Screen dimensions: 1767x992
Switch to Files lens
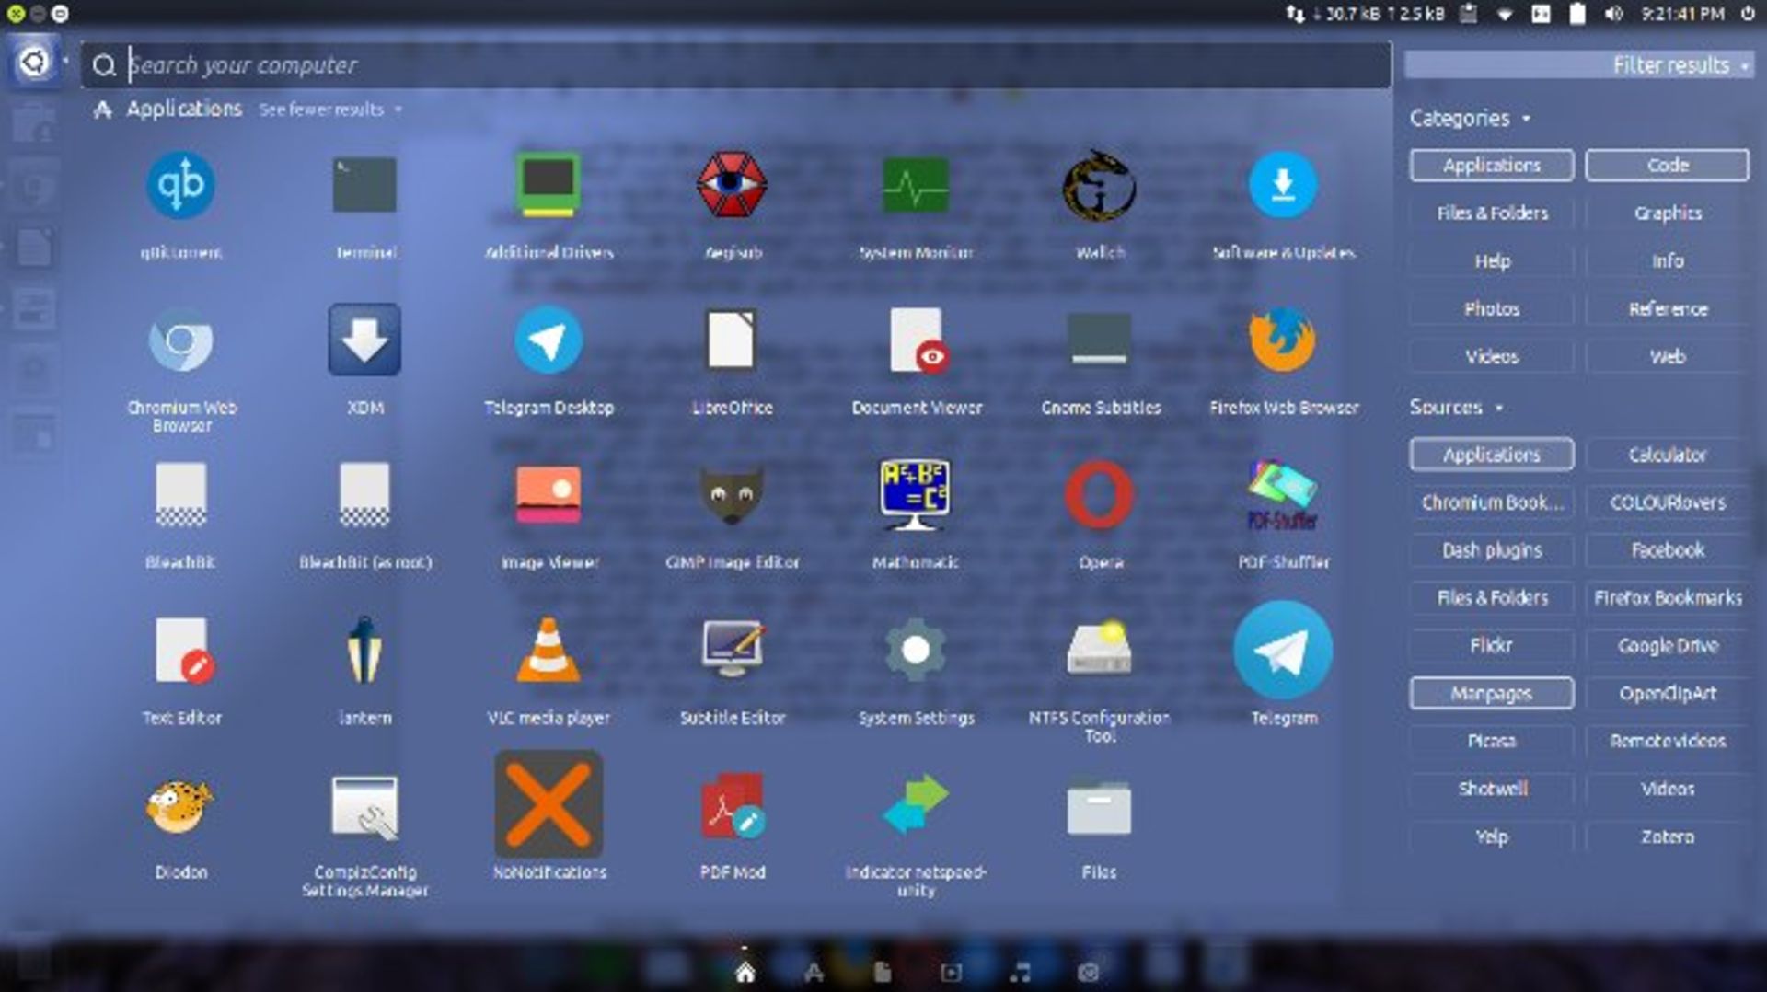click(883, 972)
